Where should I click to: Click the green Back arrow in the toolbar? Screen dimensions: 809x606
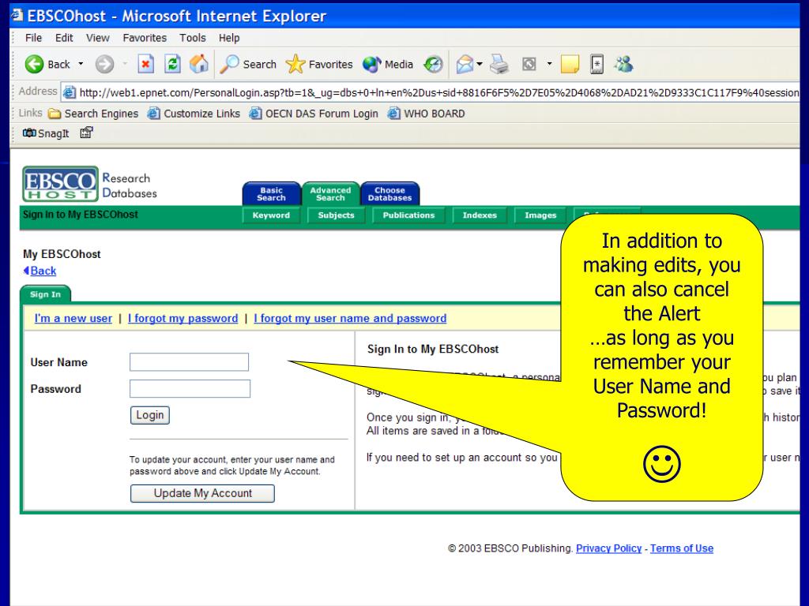click(x=34, y=65)
